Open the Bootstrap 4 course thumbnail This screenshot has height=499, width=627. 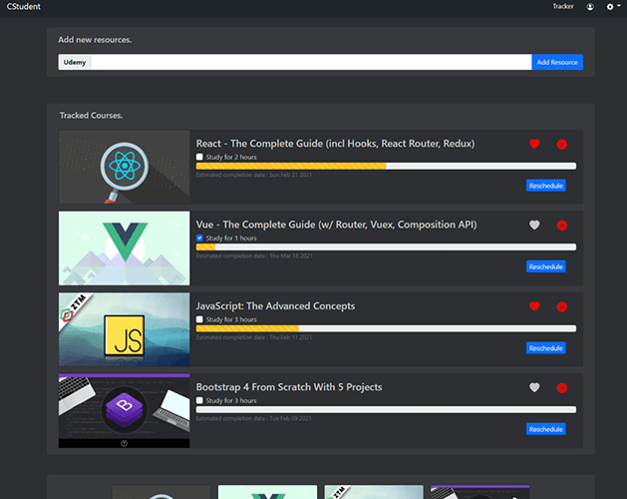pyautogui.click(x=124, y=410)
